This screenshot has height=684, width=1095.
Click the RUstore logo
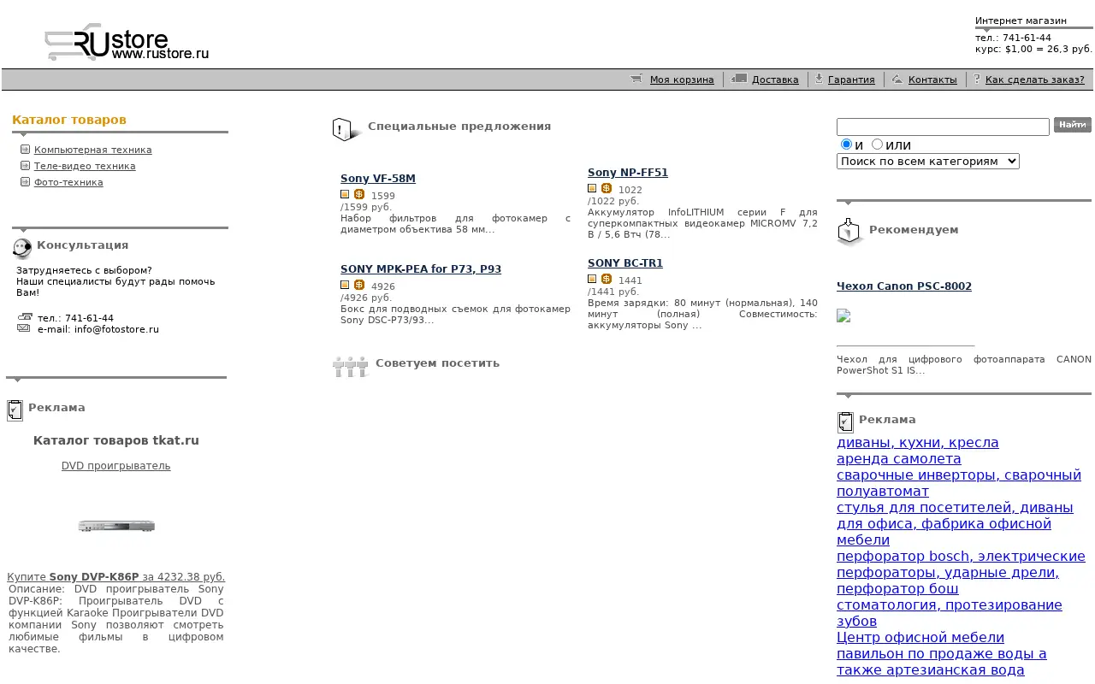tap(127, 43)
